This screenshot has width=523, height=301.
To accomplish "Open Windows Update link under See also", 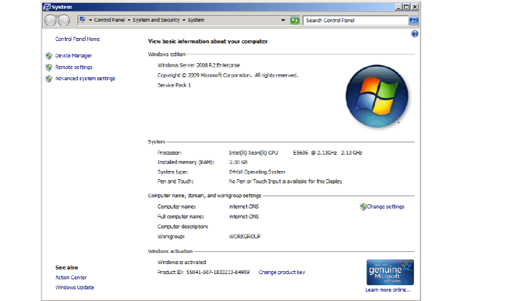I will (x=74, y=288).
